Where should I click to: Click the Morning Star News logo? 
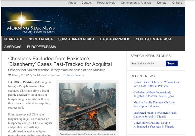(x=29, y=21)
